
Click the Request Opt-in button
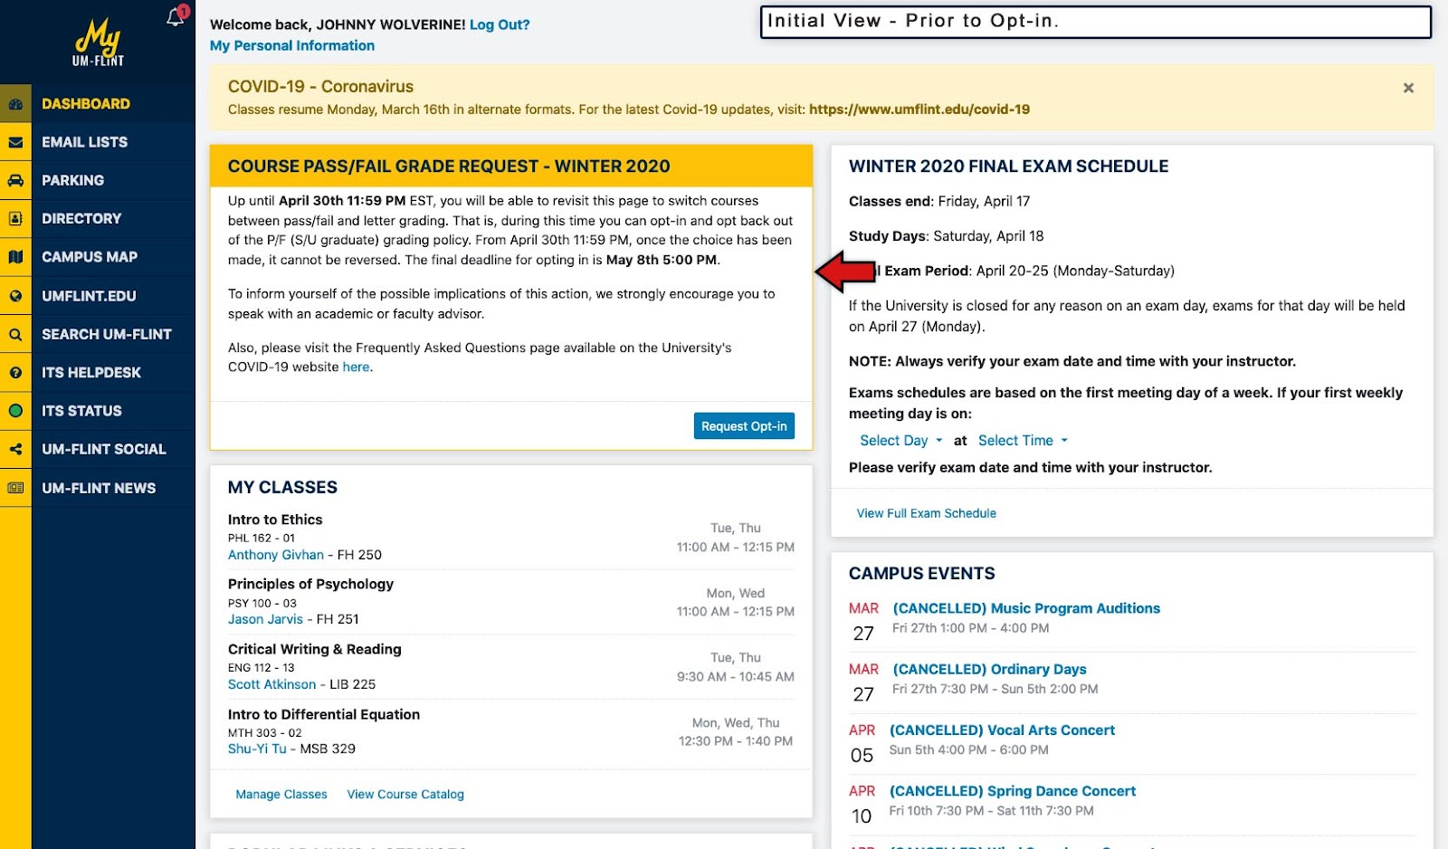coord(744,426)
